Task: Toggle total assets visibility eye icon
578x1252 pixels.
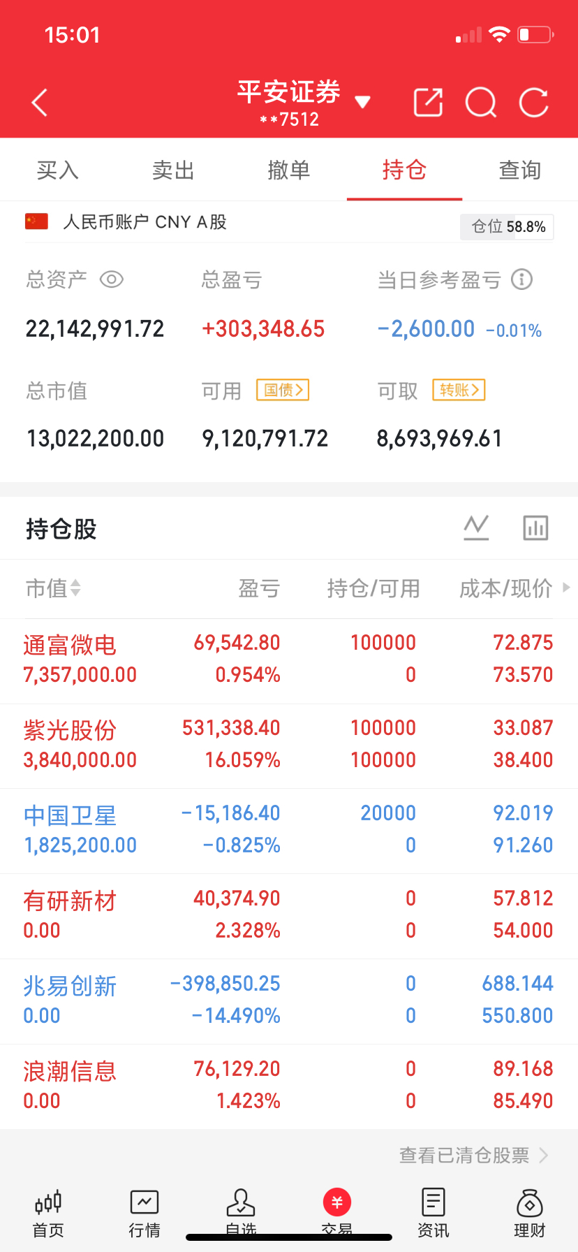Action: point(112,279)
